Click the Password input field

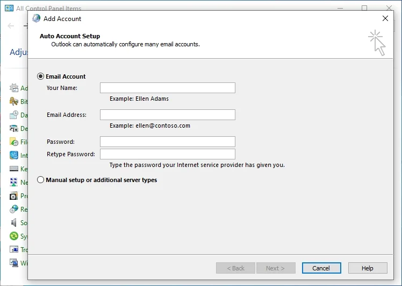pos(168,142)
